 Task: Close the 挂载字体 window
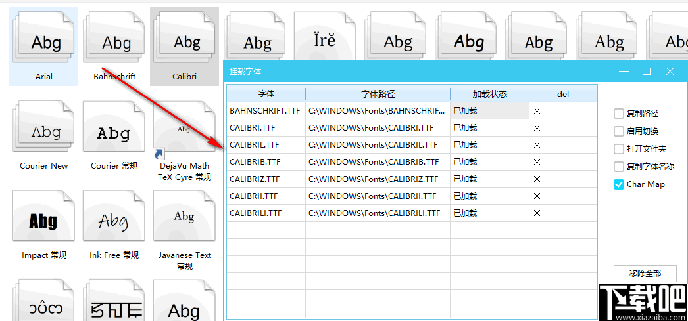[670, 72]
